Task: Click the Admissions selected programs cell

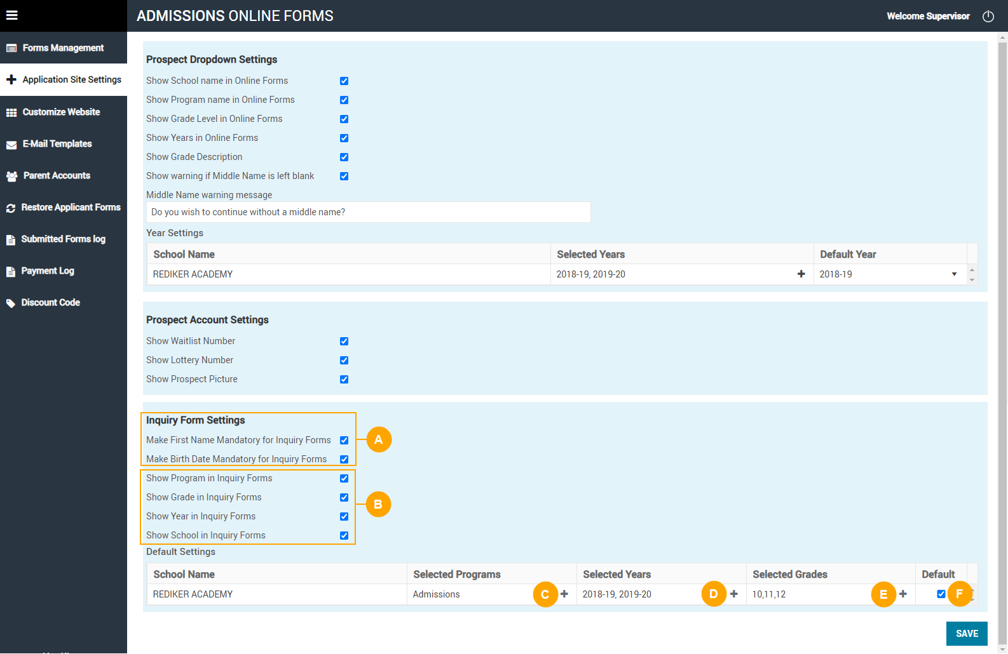Action: tap(492, 594)
